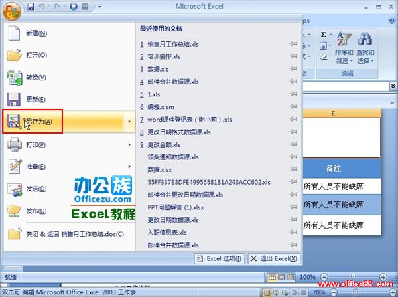
Task: Pin 入职信息表.xls to the recent list
Action: pyautogui.click(x=293, y=232)
